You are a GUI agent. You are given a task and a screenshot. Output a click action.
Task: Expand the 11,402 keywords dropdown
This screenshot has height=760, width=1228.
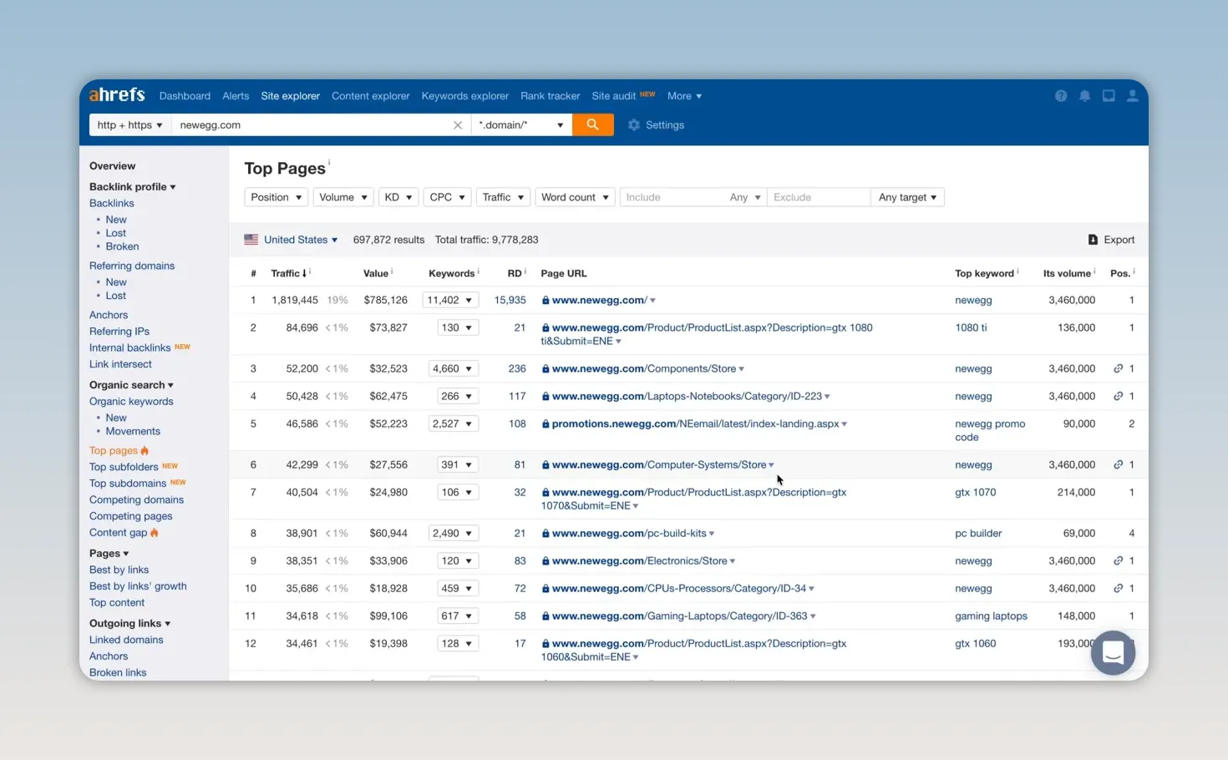point(450,300)
